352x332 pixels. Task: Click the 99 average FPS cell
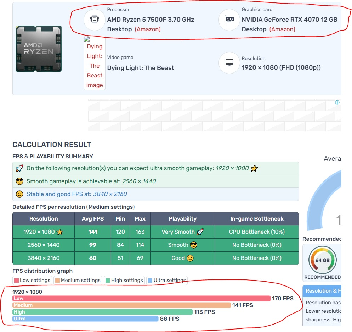coord(93,245)
